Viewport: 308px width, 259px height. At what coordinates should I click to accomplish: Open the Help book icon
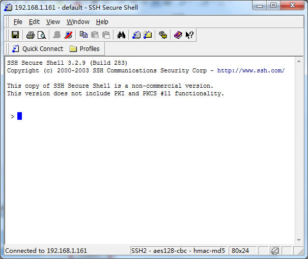(178, 35)
